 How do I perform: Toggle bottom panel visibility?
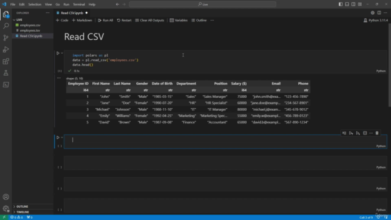pyautogui.click(x=347, y=4)
